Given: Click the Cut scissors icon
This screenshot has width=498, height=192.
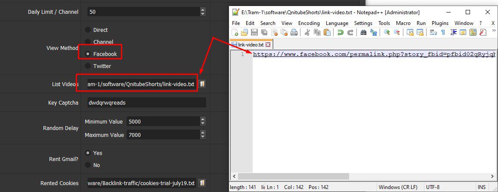Looking at the screenshot, I should [307, 32].
